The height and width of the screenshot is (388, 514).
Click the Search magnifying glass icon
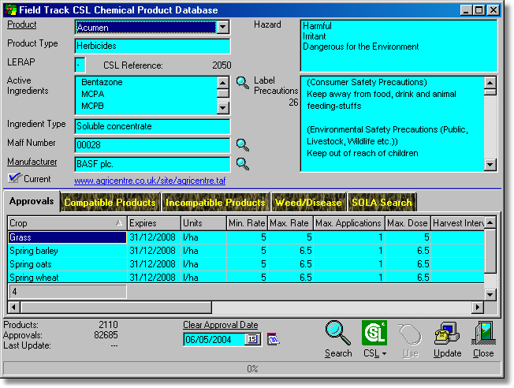338,333
